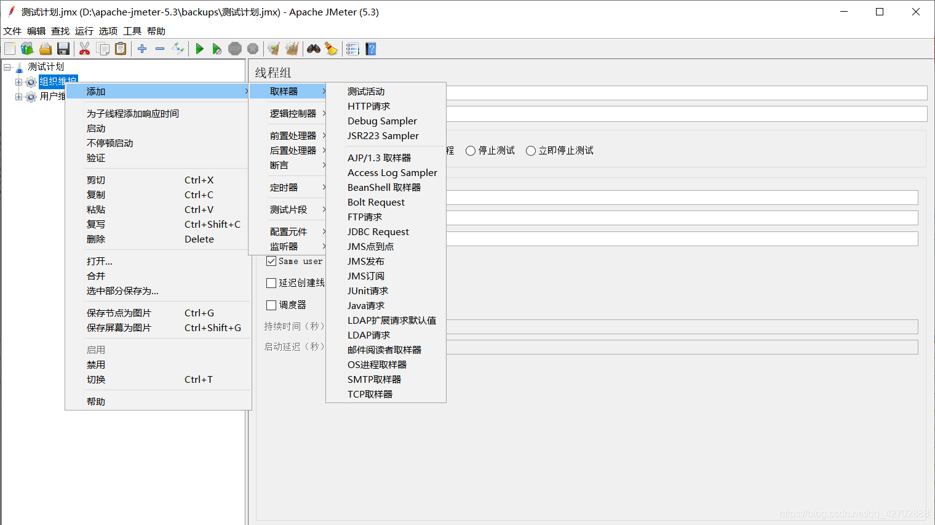The height and width of the screenshot is (525, 935).
Task: Click the 测试计划 flask icon
Action: tap(19, 66)
